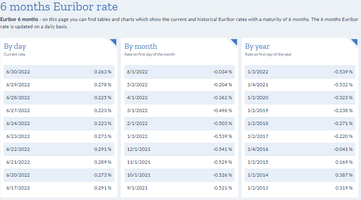Select the 6/17/2022 date row
Screen dimensions: 361x200
point(59,188)
